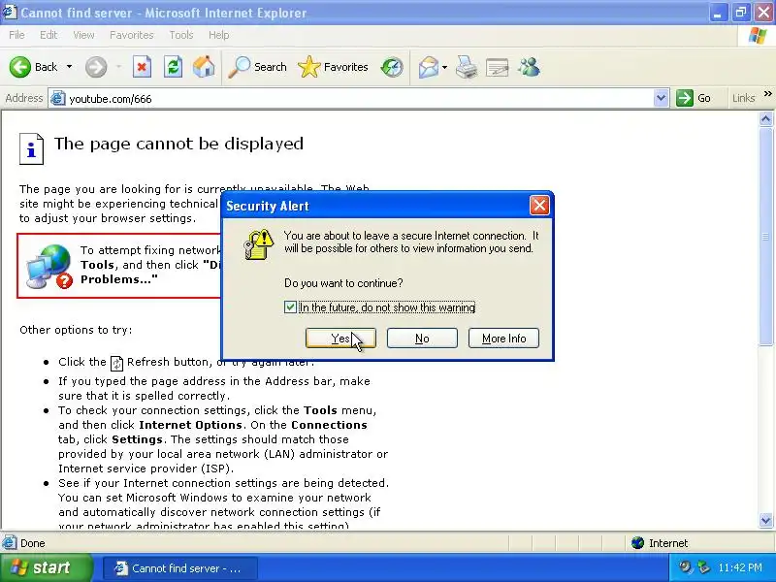The image size is (776, 582).
Task: Open the Favorites menu
Action: 132,35
